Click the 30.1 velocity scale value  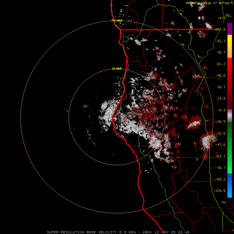221,87
